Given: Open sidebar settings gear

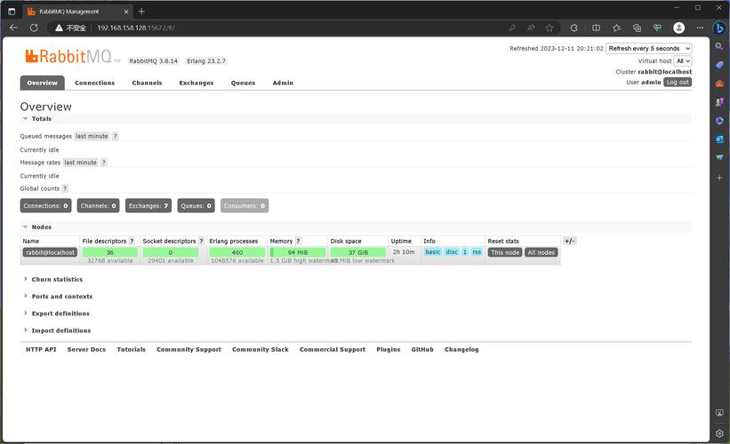Looking at the screenshot, I should [719, 433].
